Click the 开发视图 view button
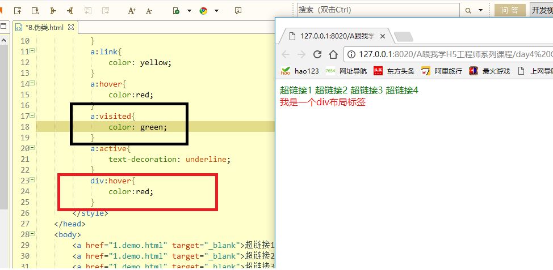This screenshot has width=553, height=270. point(542,10)
